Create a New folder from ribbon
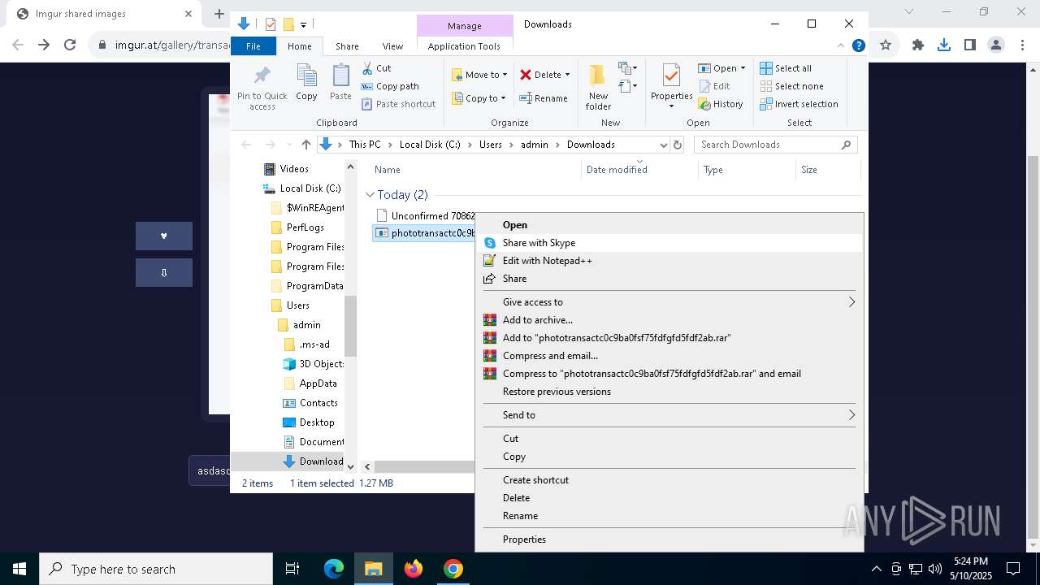Image resolution: width=1040 pixels, height=585 pixels. tap(598, 88)
